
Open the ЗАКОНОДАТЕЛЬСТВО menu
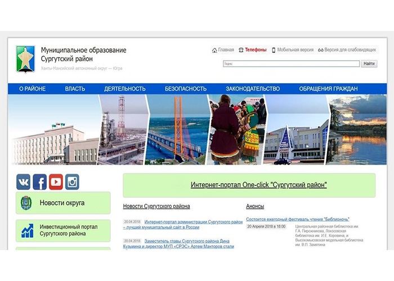coord(253,89)
